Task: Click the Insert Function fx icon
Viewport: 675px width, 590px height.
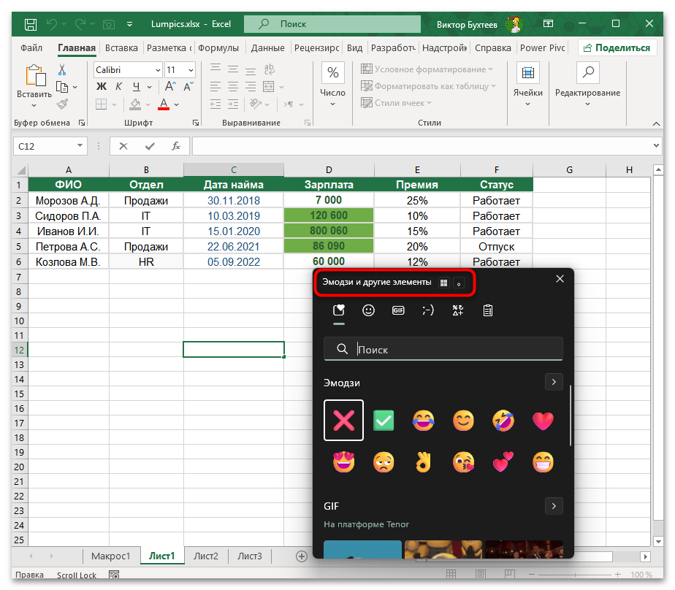Action: coord(175,146)
